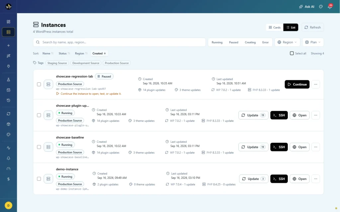This screenshot has height=212, width=340.
Task: Update showcase-plugin-up instance with 19 updates
Action: (253, 115)
